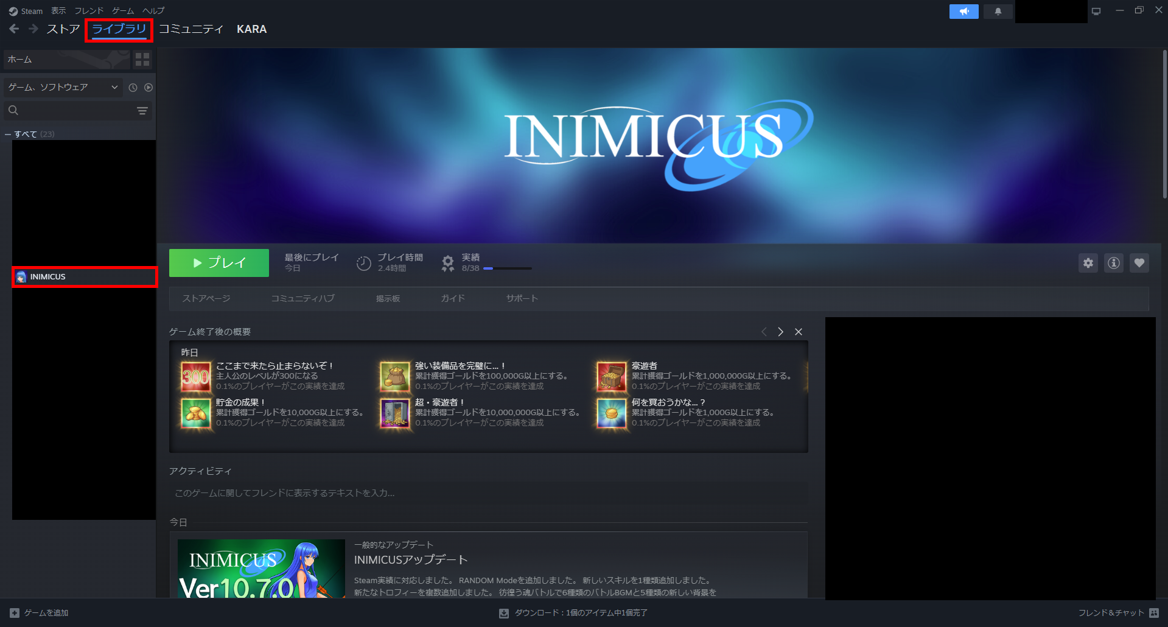Open the 表示 menu
This screenshot has width=1168, height=627.
pyautogui.click(x=58, y=11)
